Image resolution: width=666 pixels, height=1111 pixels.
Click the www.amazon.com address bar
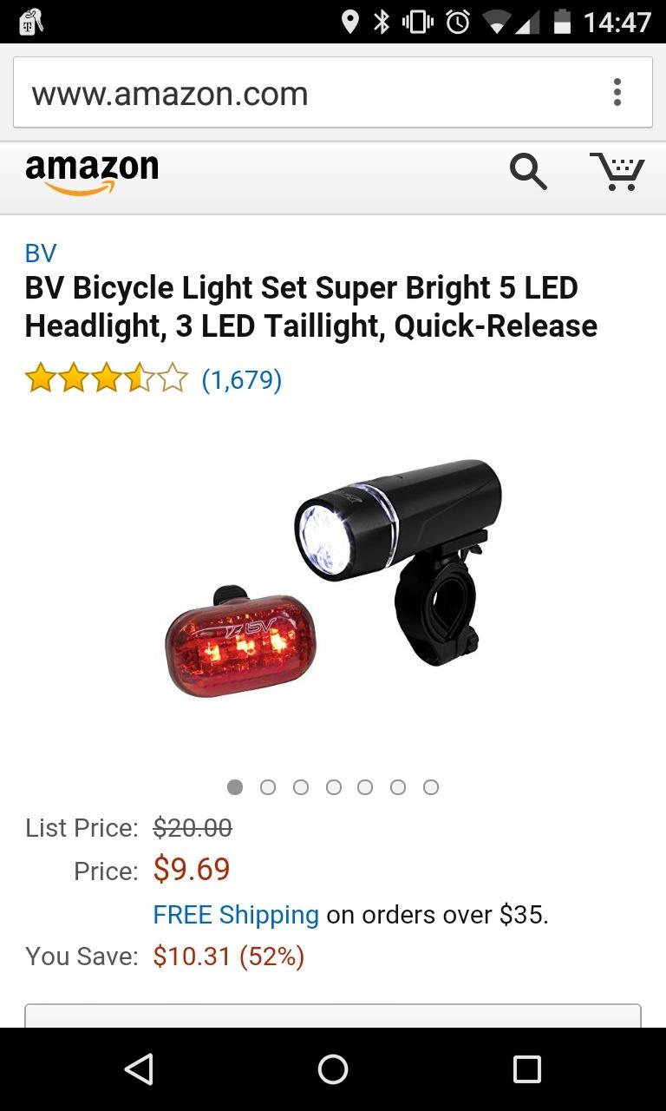[333, 93]
